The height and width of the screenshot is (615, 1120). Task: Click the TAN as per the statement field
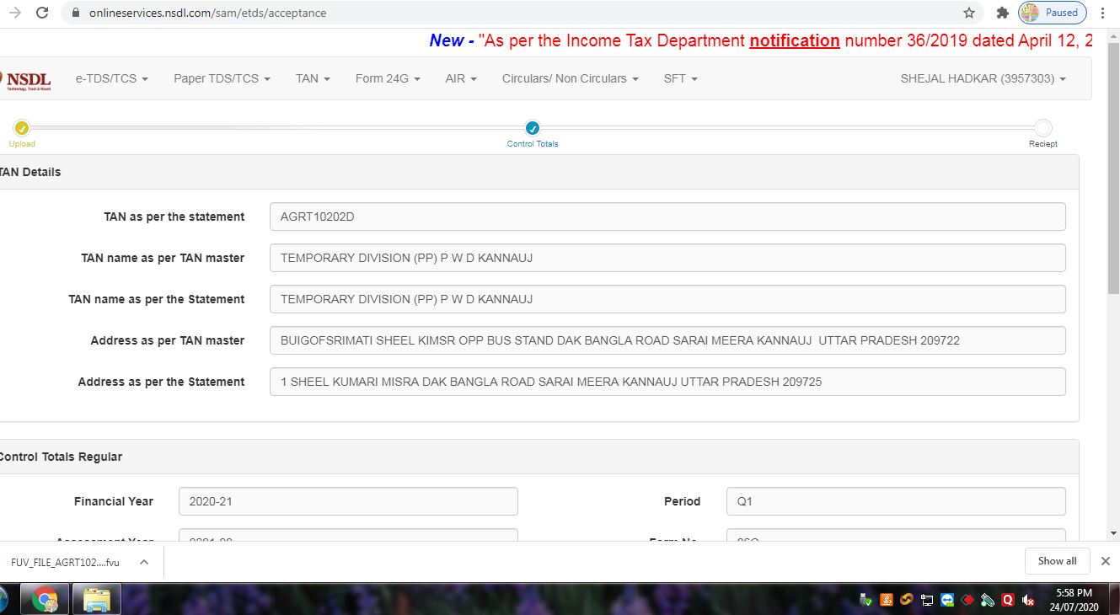667,217
